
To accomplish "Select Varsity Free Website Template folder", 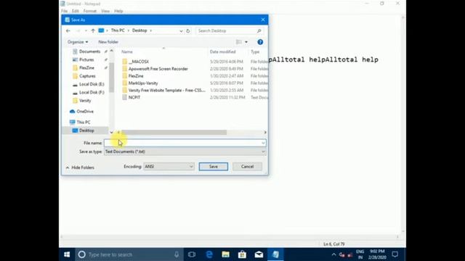I will 166,90.
